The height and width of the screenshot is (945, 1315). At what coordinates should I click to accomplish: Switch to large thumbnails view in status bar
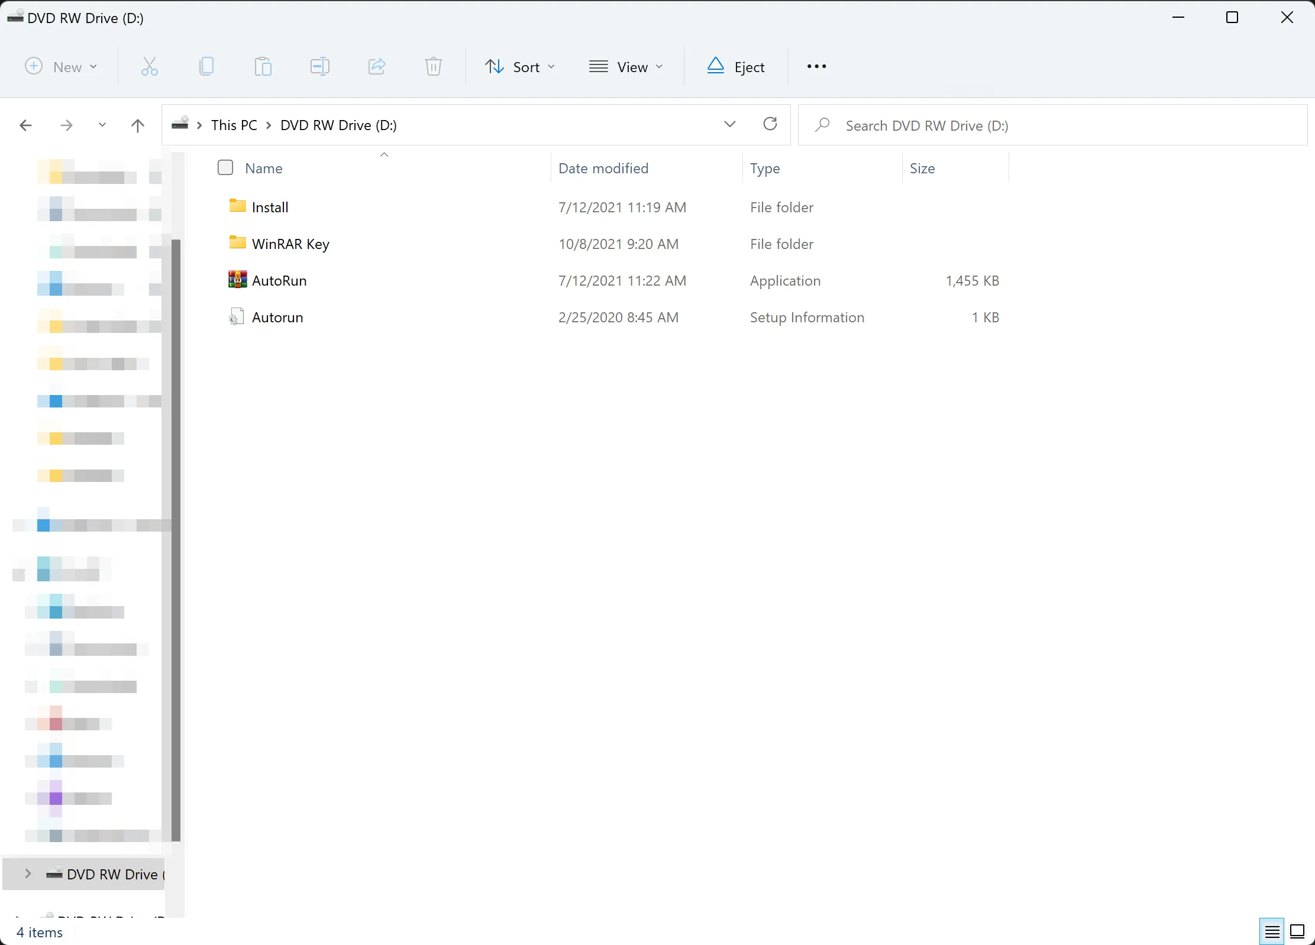coord(1298,931)
